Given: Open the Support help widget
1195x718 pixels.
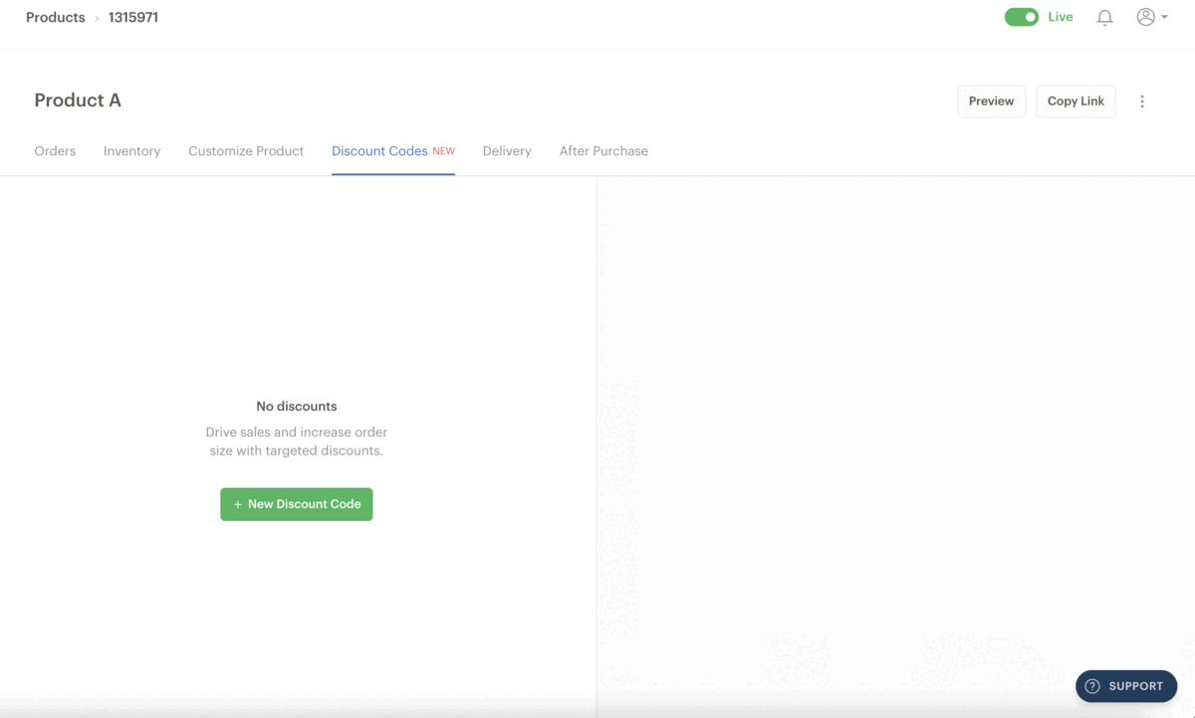Looking at the screenshot, I should click(x=1126, y=686).
